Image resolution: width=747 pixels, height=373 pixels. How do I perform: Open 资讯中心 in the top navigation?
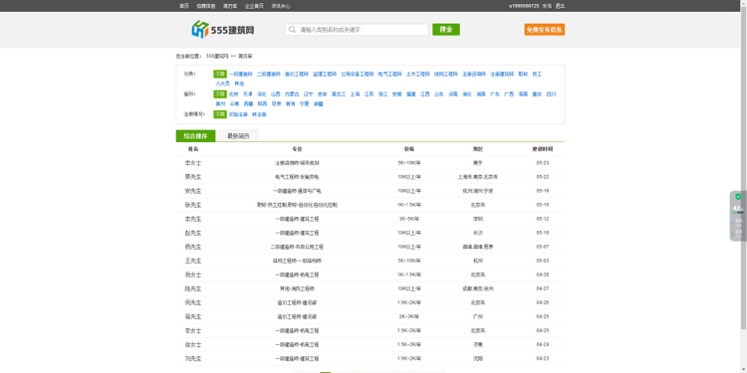pos(281,6)
